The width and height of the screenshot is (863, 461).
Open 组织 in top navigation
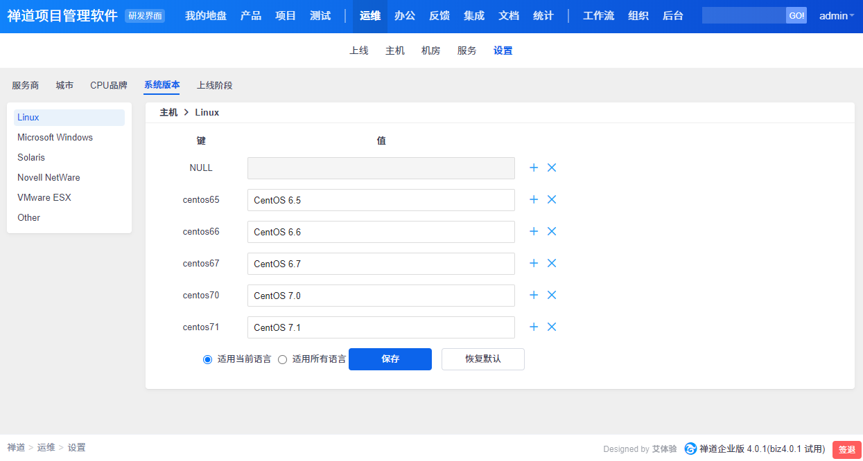click(x=638, y=16)
